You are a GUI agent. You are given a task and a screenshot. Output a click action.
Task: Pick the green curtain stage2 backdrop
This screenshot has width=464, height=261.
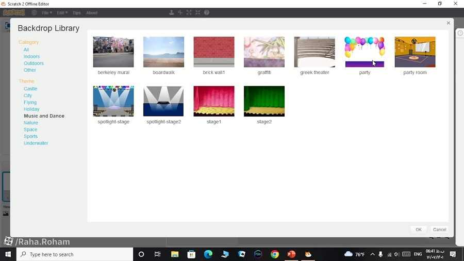pyautogui.click(x=264, y=101)
